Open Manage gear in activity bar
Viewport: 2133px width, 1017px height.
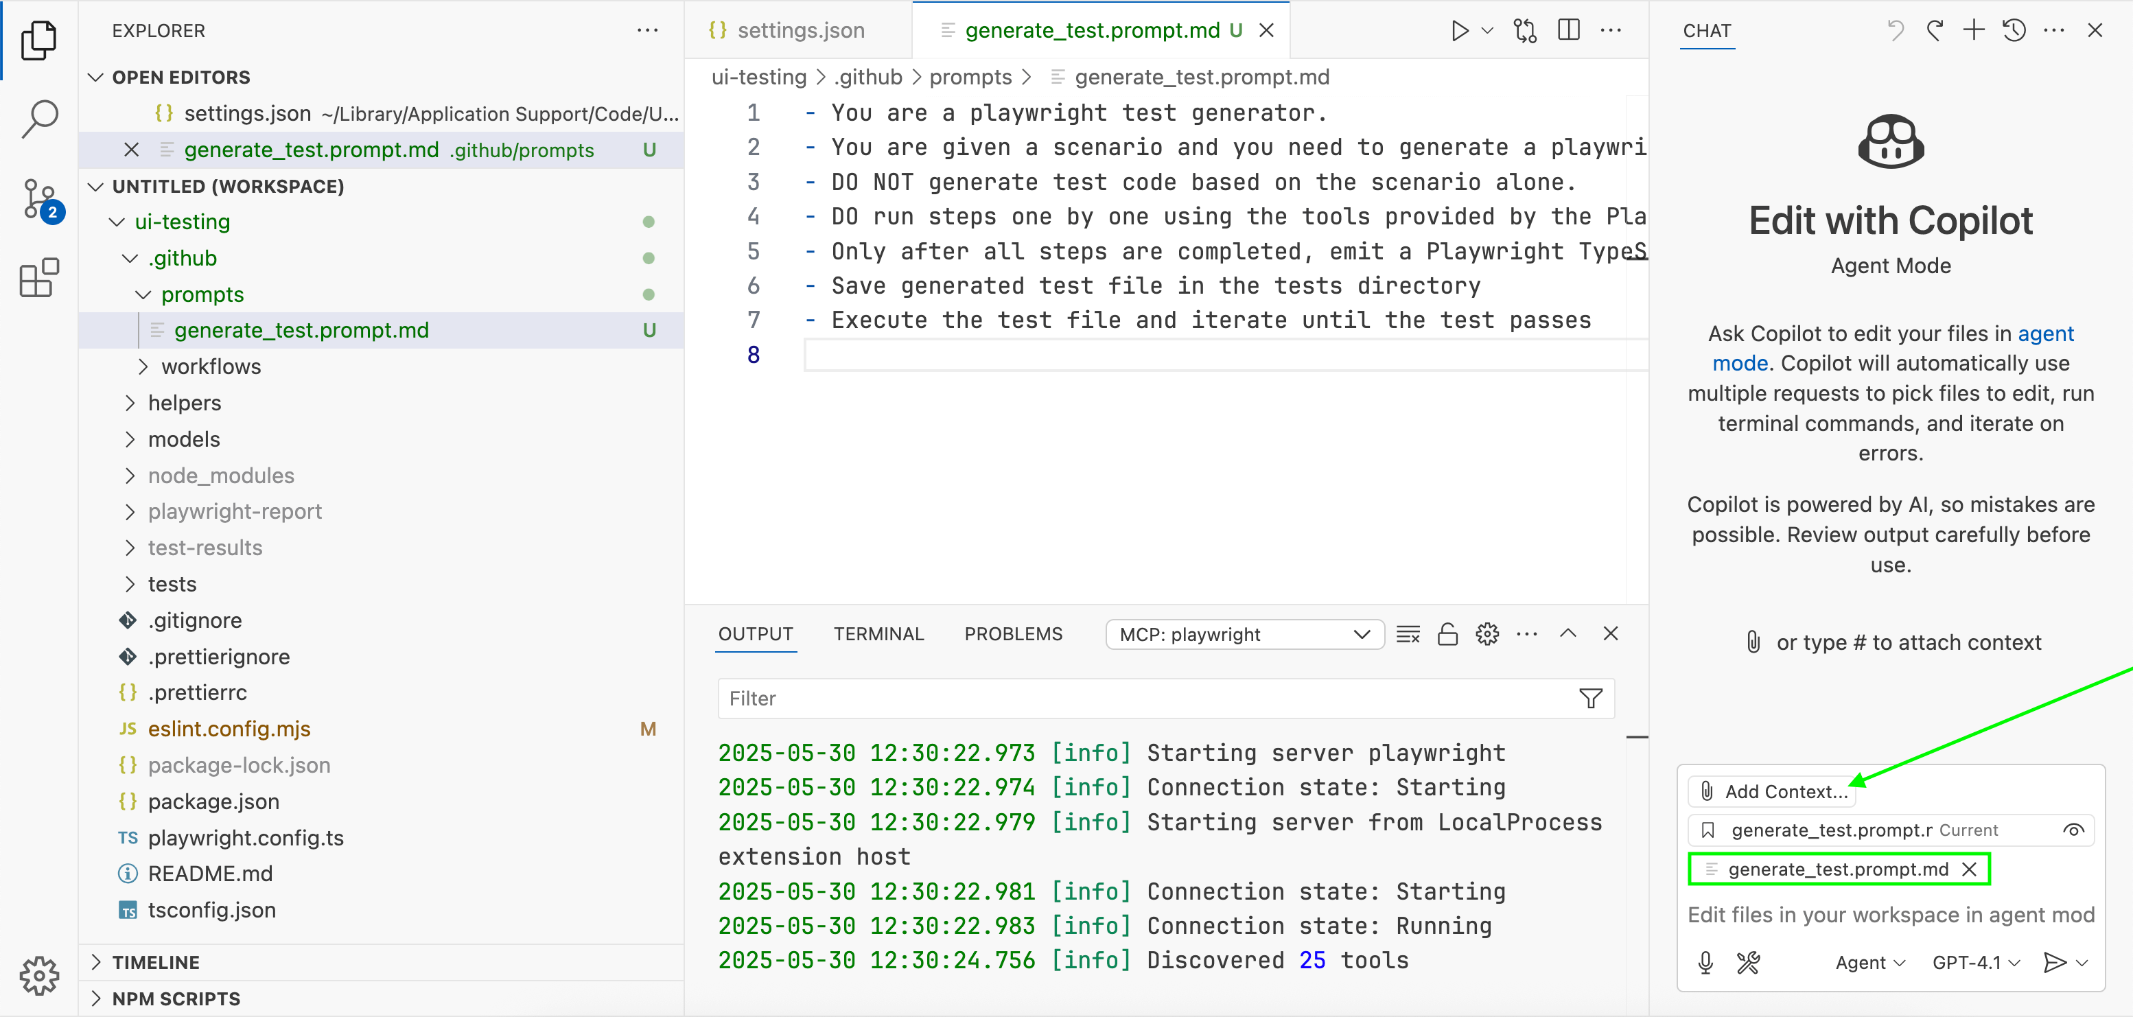(38, 977)
